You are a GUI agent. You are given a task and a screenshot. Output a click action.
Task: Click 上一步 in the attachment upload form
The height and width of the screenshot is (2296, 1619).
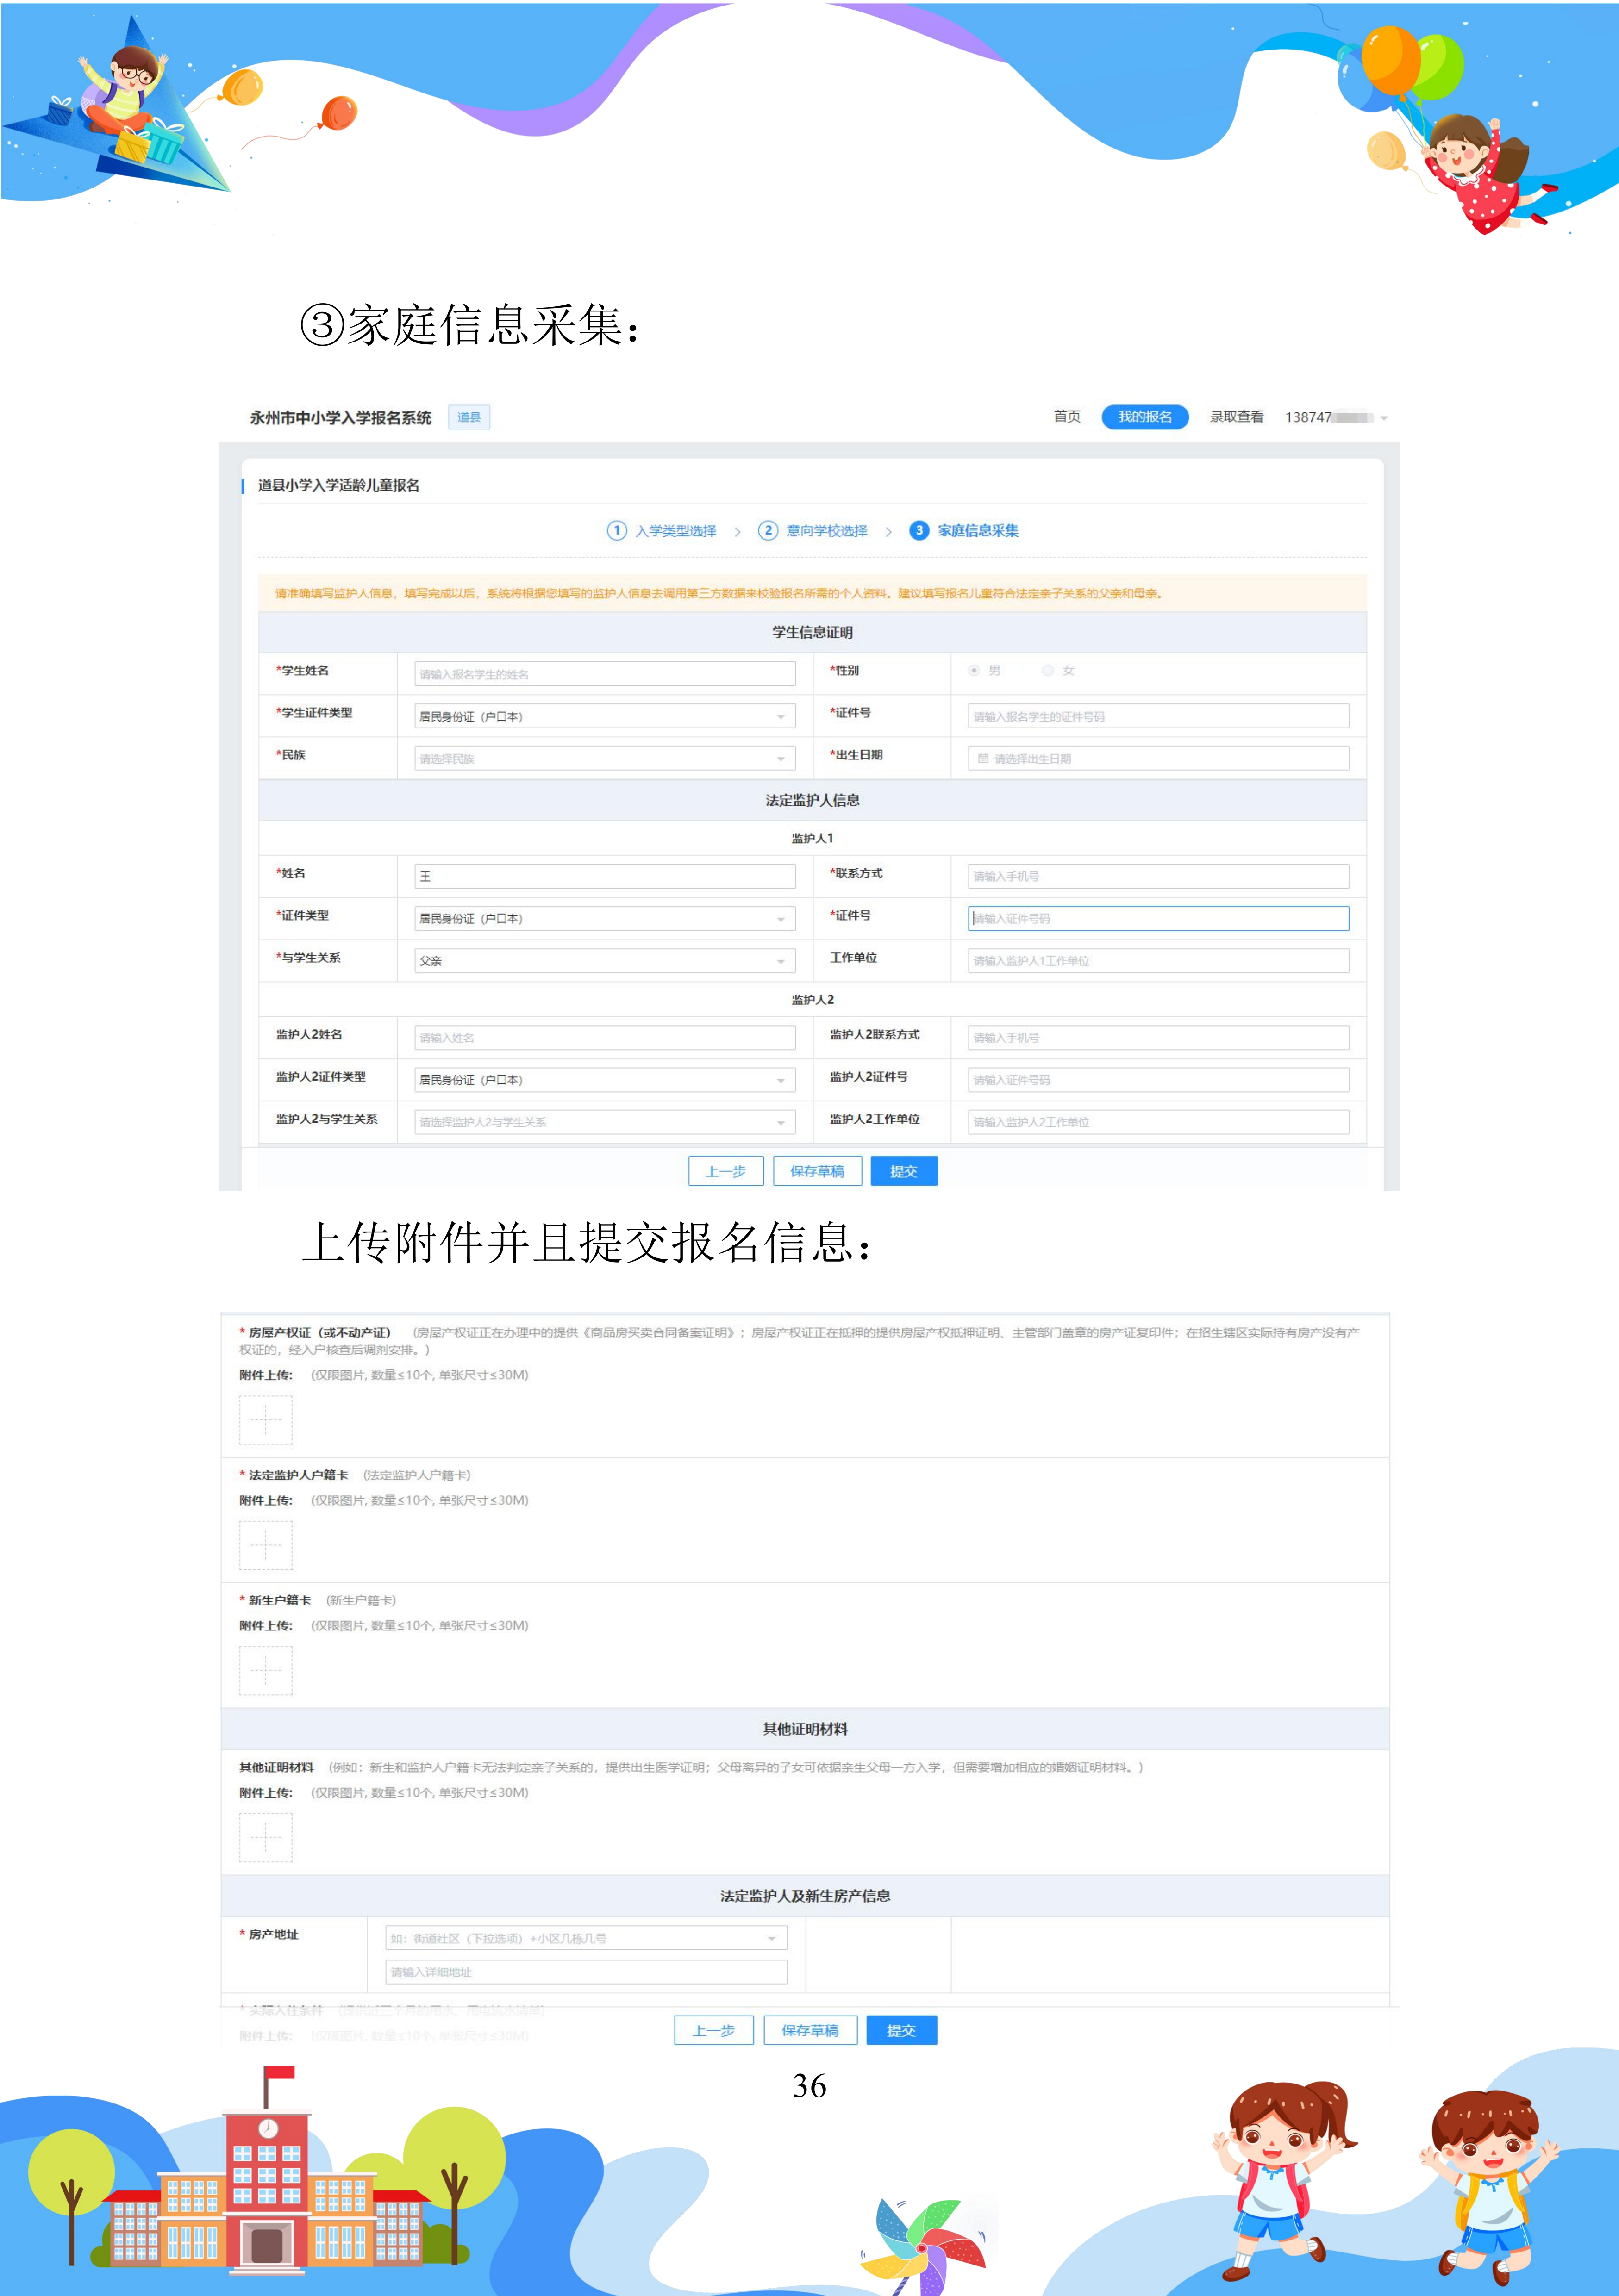713,2030
